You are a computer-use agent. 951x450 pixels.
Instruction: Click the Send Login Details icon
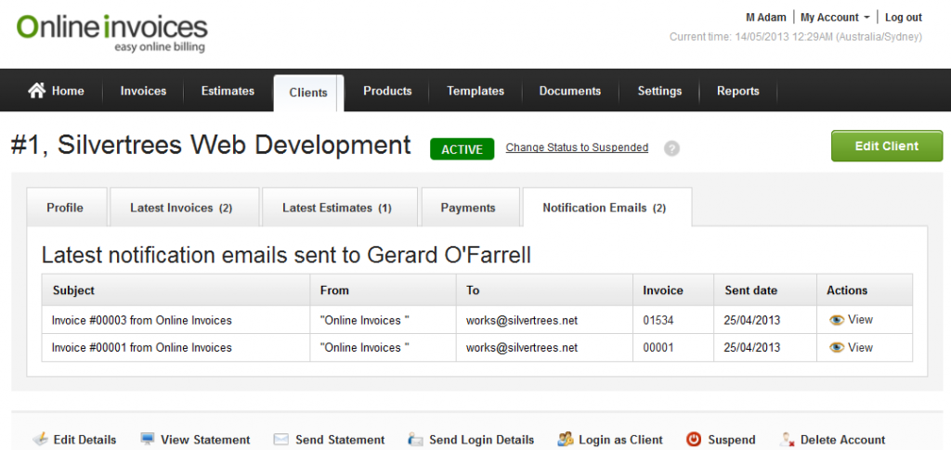point(415,440)
